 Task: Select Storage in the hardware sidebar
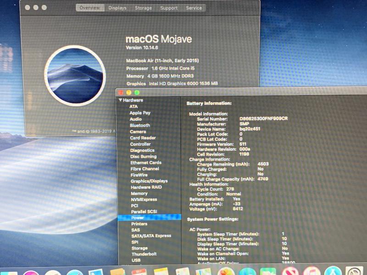click(139, 248)
